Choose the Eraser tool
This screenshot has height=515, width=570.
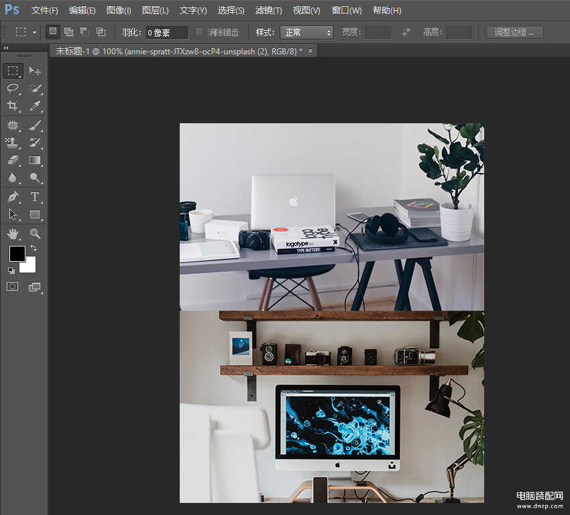pyautogui.click(x=13, y=160)
